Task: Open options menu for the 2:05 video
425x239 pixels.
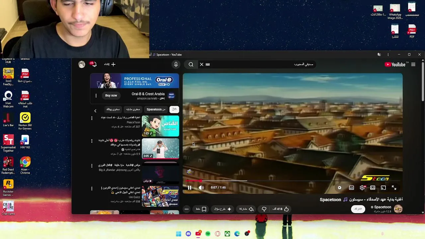Action: [92, 141]
